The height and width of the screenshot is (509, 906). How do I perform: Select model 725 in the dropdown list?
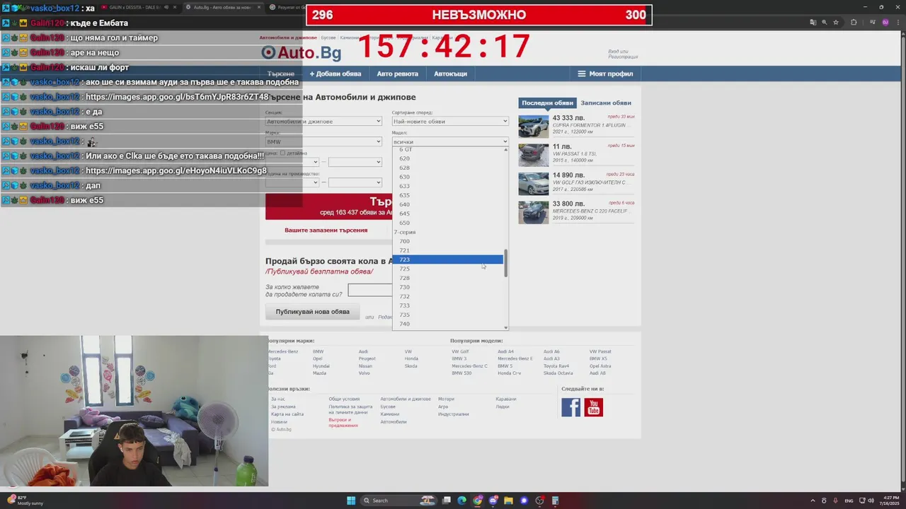[447, 269]
